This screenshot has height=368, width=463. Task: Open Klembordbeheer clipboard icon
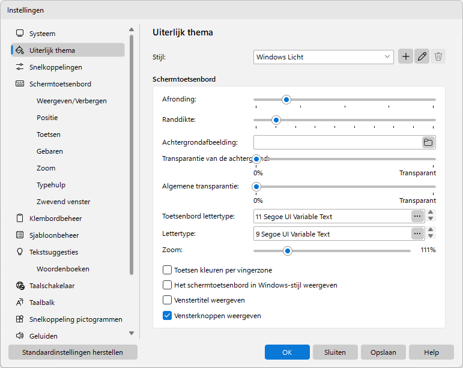point(20,218)
